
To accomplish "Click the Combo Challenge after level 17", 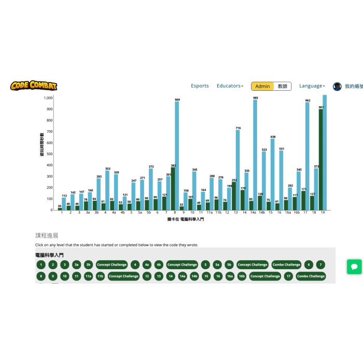I will pos(311,276).
